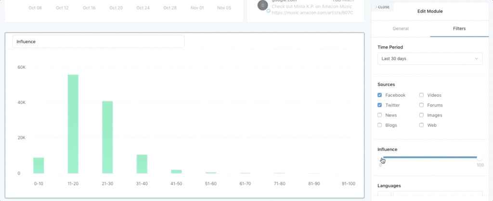Viewport: 493px width, 201px height.
Task: Click the '91-100' axis label
Action: coord(349,184)
